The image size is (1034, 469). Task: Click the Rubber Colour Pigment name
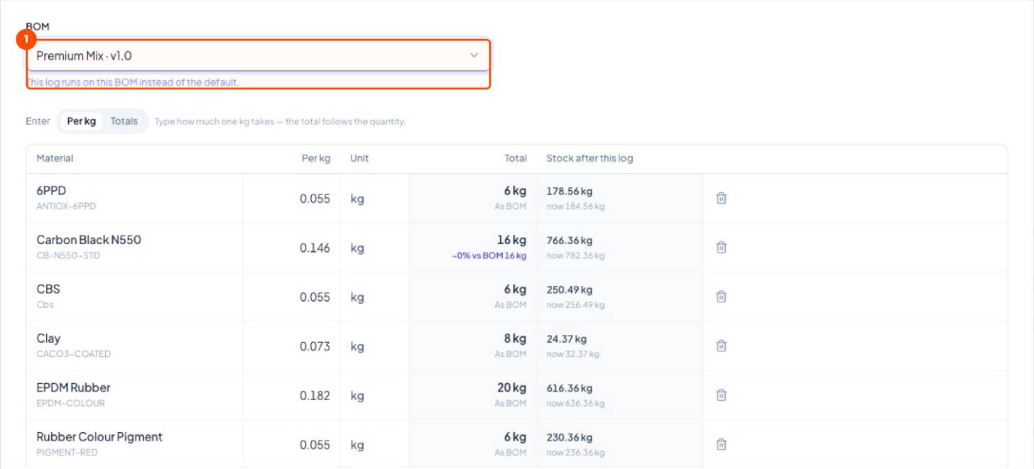point(99,436)
